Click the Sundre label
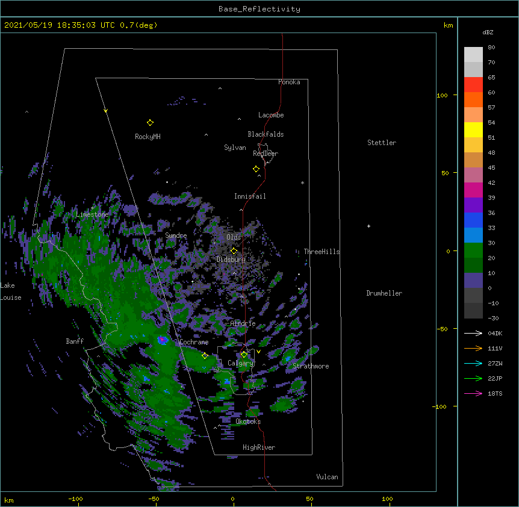 click(x=176, y=235)
